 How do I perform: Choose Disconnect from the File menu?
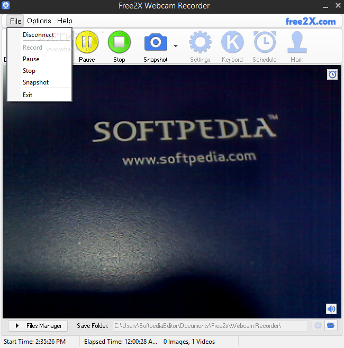[40, 35]
